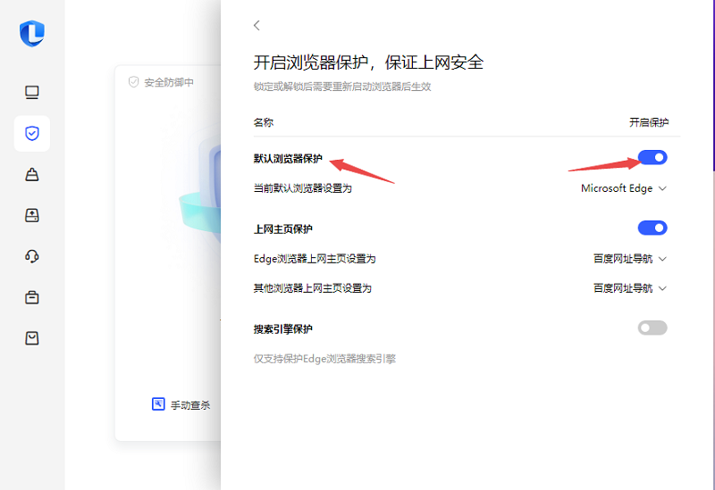Open the toolbox briefcase sidebar icon
Screen dimensions: 715x490
pyautogui.click(x=32, y=297)
